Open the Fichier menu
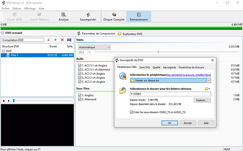243x151 pixels. point(5,8)
